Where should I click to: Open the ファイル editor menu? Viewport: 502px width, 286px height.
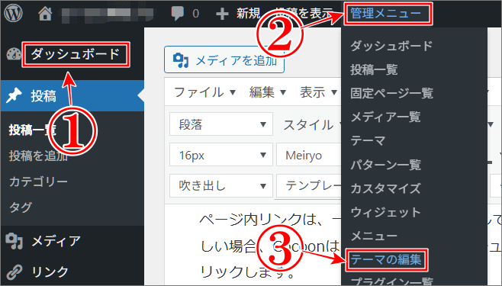205,92
